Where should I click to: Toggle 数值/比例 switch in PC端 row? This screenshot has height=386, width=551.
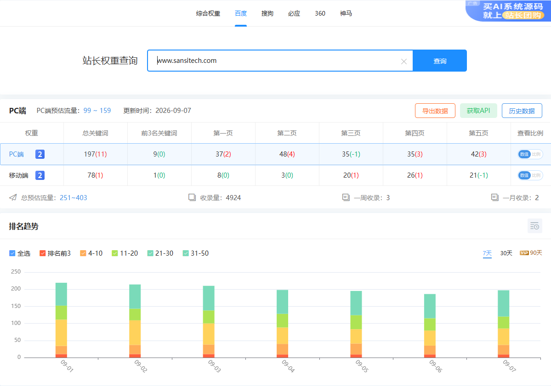tap(530, 154)
